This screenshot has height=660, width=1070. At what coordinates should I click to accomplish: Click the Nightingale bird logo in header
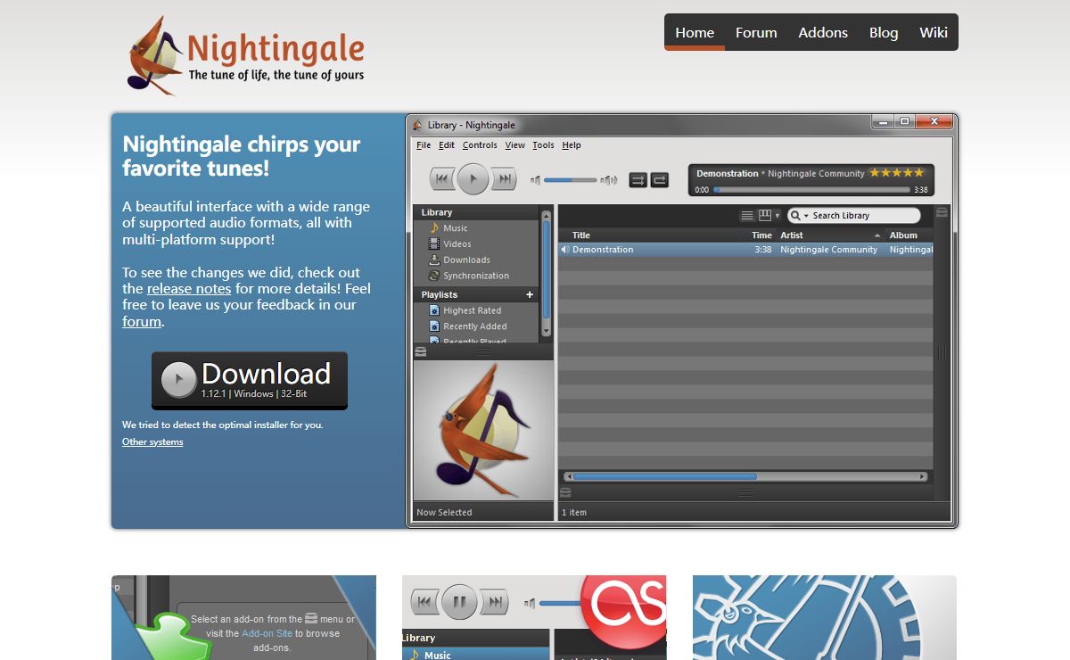click(156, 55)
